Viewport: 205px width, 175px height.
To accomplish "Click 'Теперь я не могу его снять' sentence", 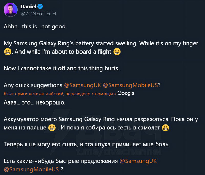I will coord(87,144).
